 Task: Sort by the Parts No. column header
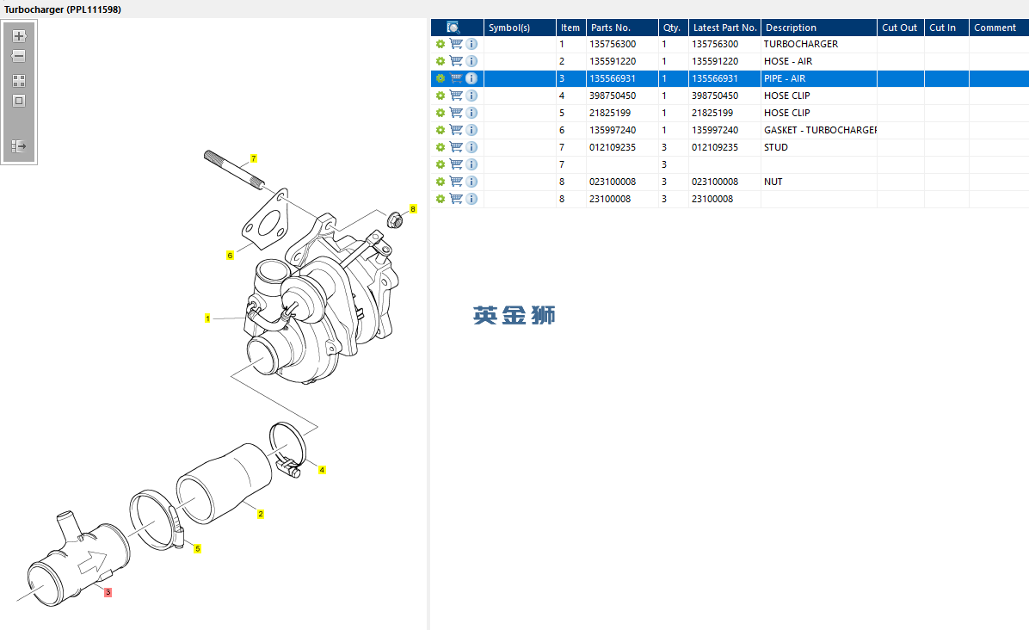[622, 28]
